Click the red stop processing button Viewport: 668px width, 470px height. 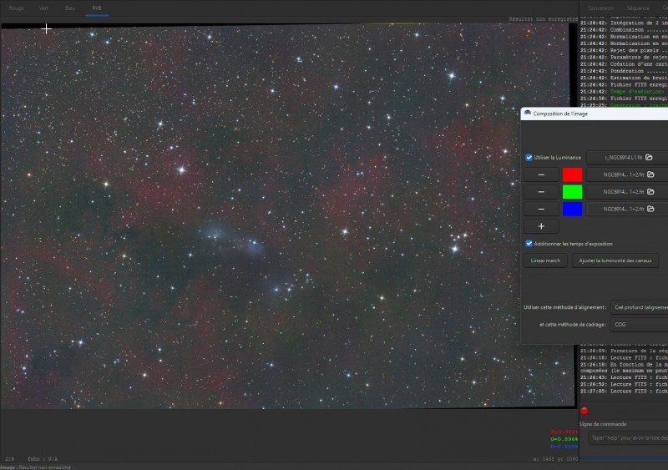(x=584, y=411)
